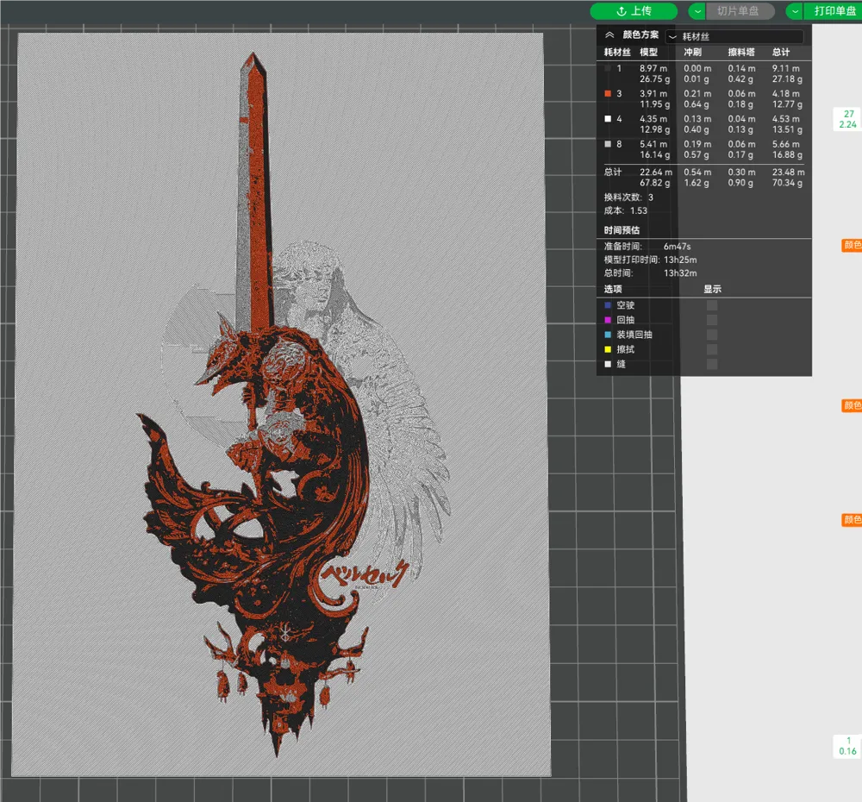Toggle display checkbox for 装填回抽
Image resolution: width=862 pixels, height=802 pixels.
pyautogui.click(x=712, y=335)
